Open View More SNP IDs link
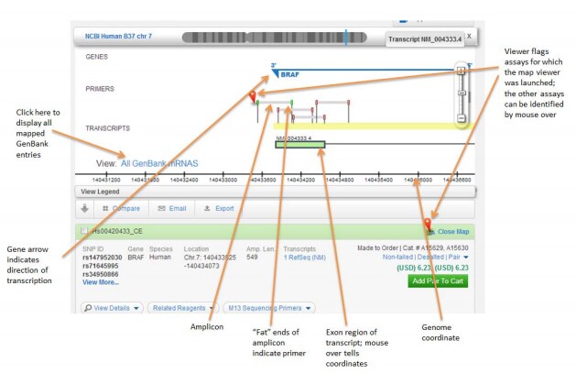 [101, 282]
